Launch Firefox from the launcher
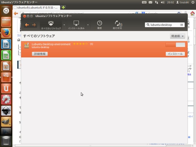196x147 pixels. [x=6, y=33]
